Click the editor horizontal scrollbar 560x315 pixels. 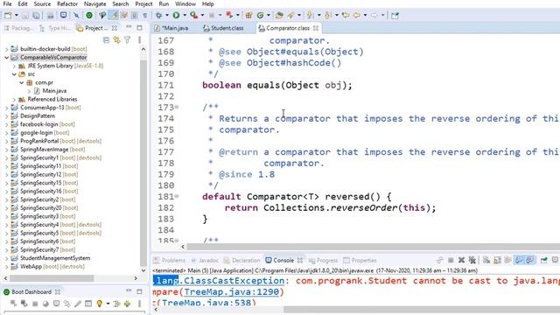point(374,247)
